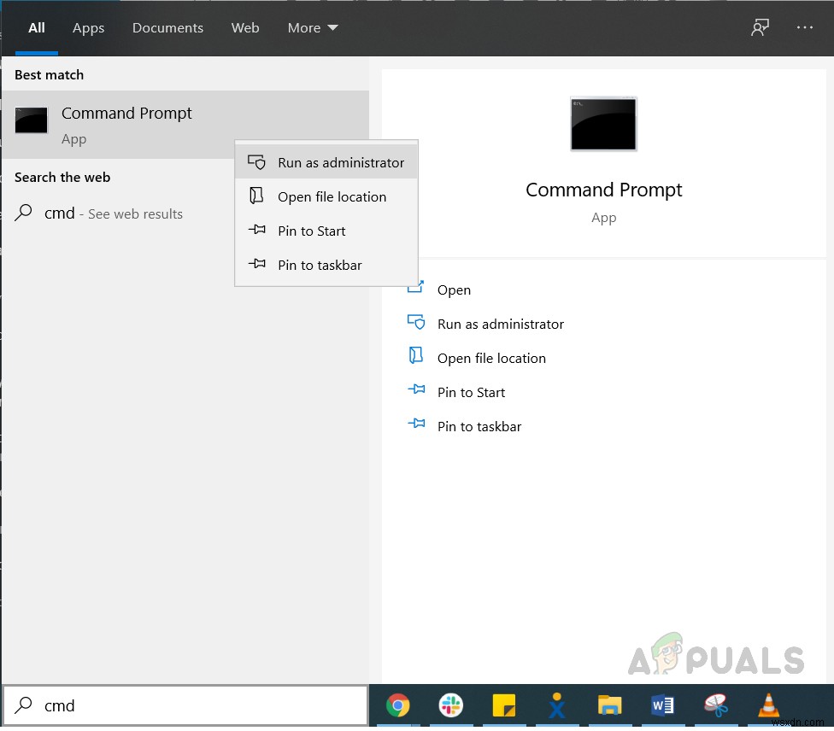Select Pin to Start in context menu
This screenshot has height=731, width=834.
pos(311,231)
